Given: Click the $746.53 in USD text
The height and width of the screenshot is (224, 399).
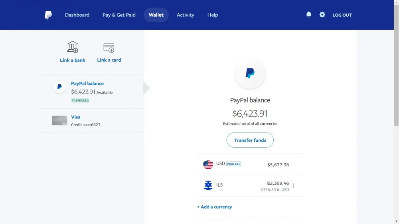Looking at the screenshot, I should point(275,189).
